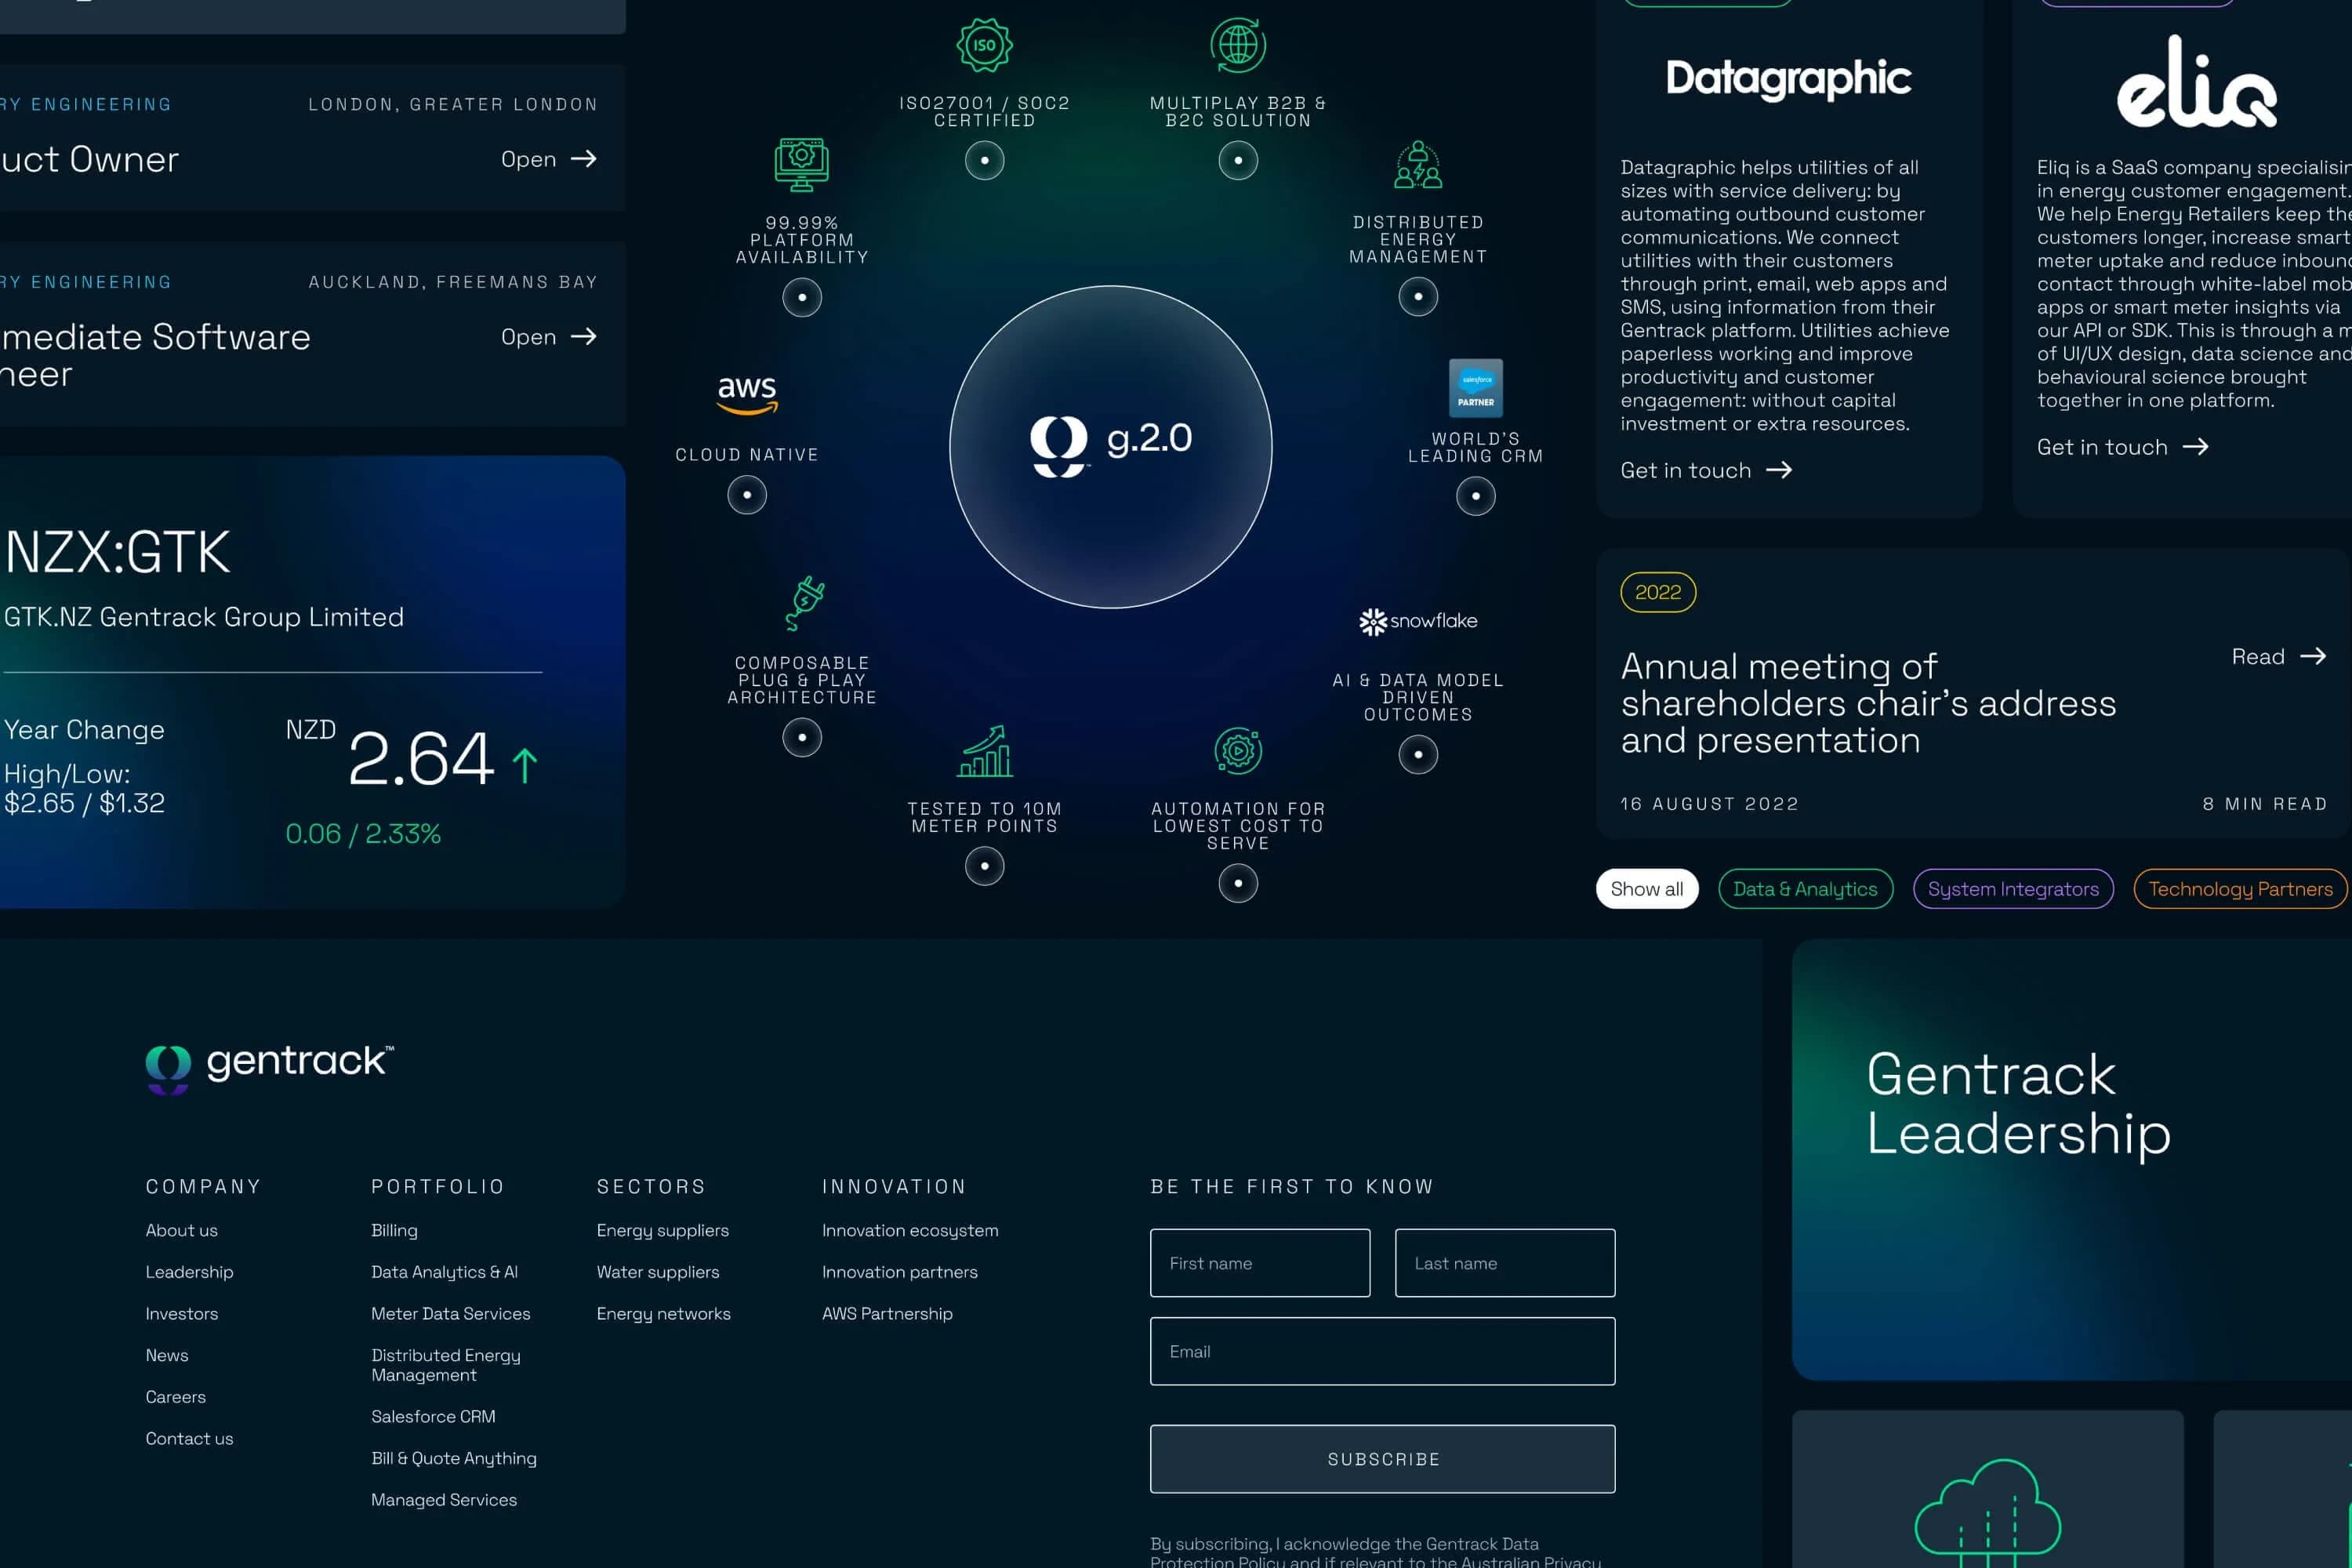
Task: Click the dot under AI & Data Model Driven Outcomes
Action: pos(1418,754)
